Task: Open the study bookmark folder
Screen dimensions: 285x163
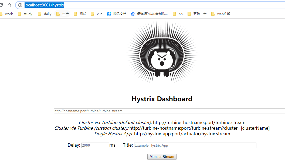Action: coord(25,14)
